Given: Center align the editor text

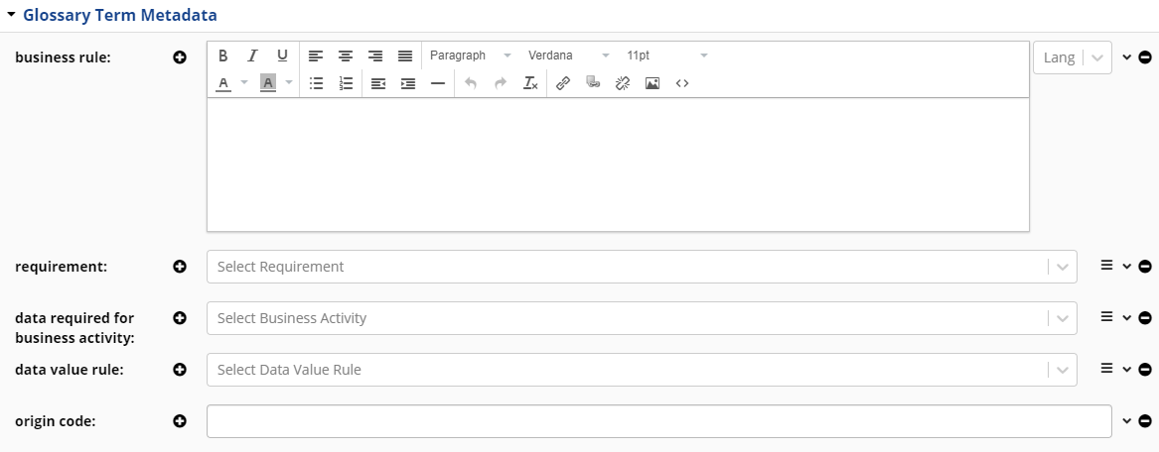Looking at the screenshot, I should 346,56.
